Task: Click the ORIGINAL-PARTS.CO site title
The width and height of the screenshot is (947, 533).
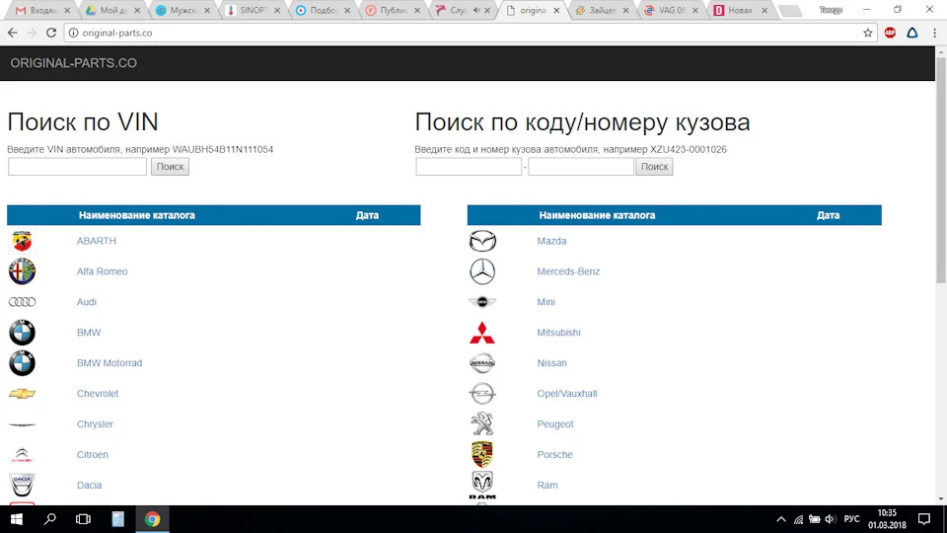Action: (x=74, y=63)
